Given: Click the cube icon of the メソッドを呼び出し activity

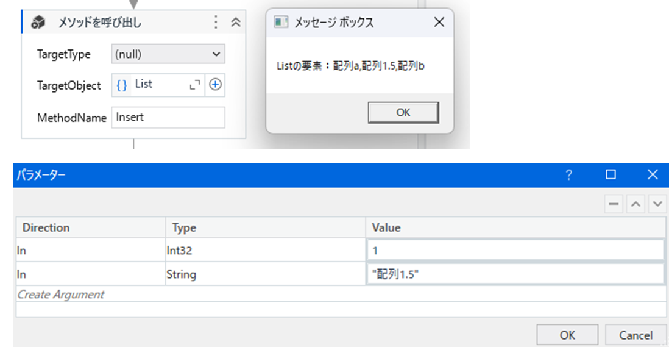Looking at the screenshot, I should 38,23.
